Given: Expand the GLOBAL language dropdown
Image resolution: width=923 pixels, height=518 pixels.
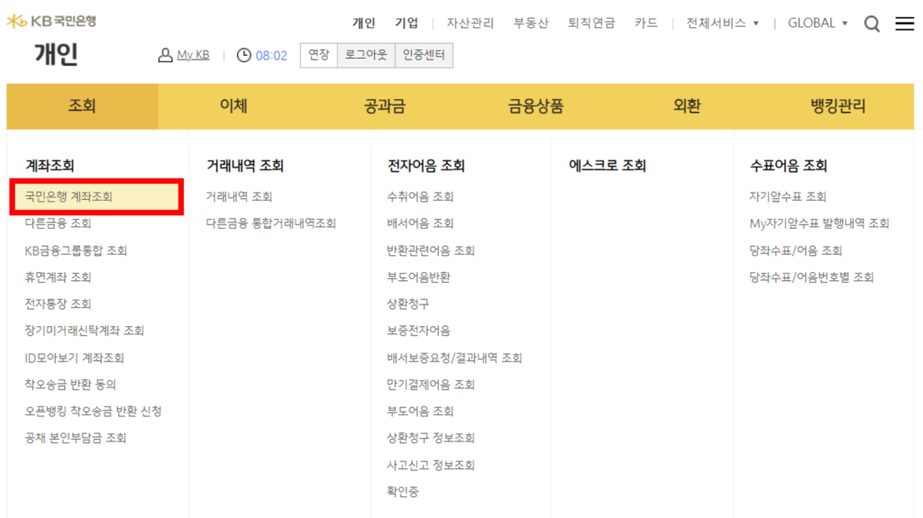Looking at the screenshot, I should pyautogui.click(x=818, y=23).
